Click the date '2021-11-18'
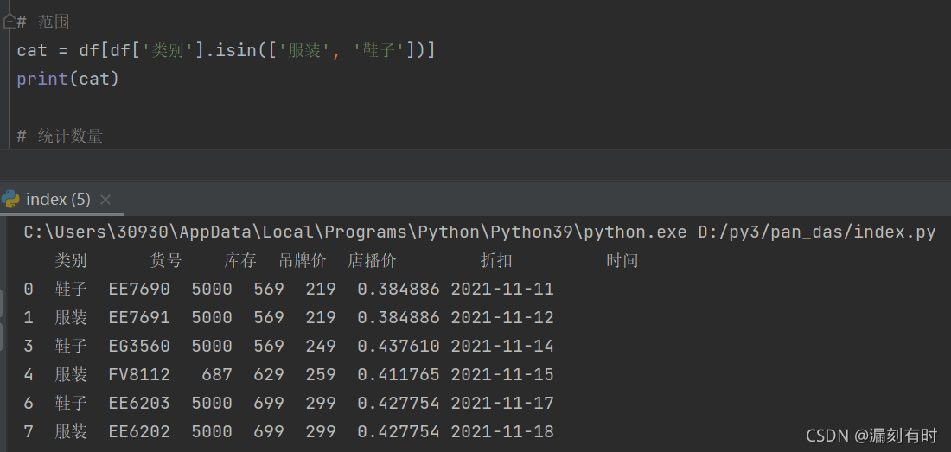The height and width of the screenshot is (452, 951). pos(502,431)
